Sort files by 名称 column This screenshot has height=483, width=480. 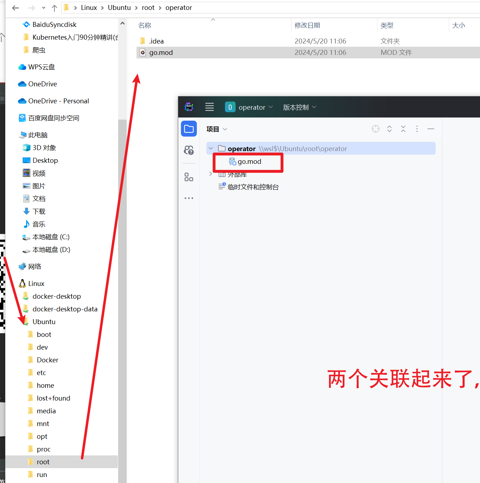pos(145,25)
